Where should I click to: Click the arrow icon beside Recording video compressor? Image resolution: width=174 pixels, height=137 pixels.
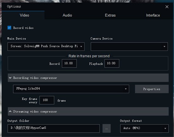[x=10, y=78]
